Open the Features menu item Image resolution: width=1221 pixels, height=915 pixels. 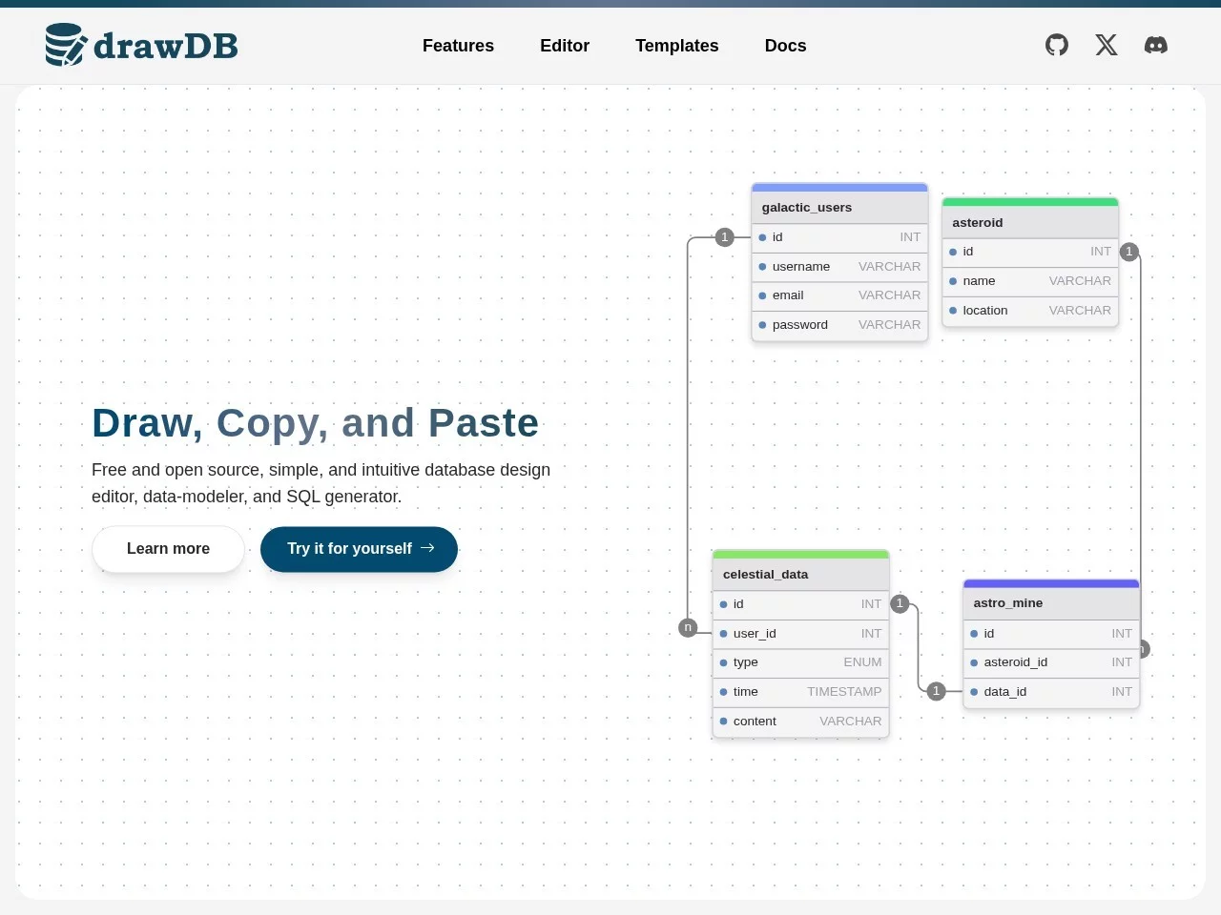click(x=458, y=45)
